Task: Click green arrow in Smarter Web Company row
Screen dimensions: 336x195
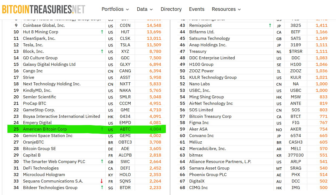Action: [x=102, y=162]
